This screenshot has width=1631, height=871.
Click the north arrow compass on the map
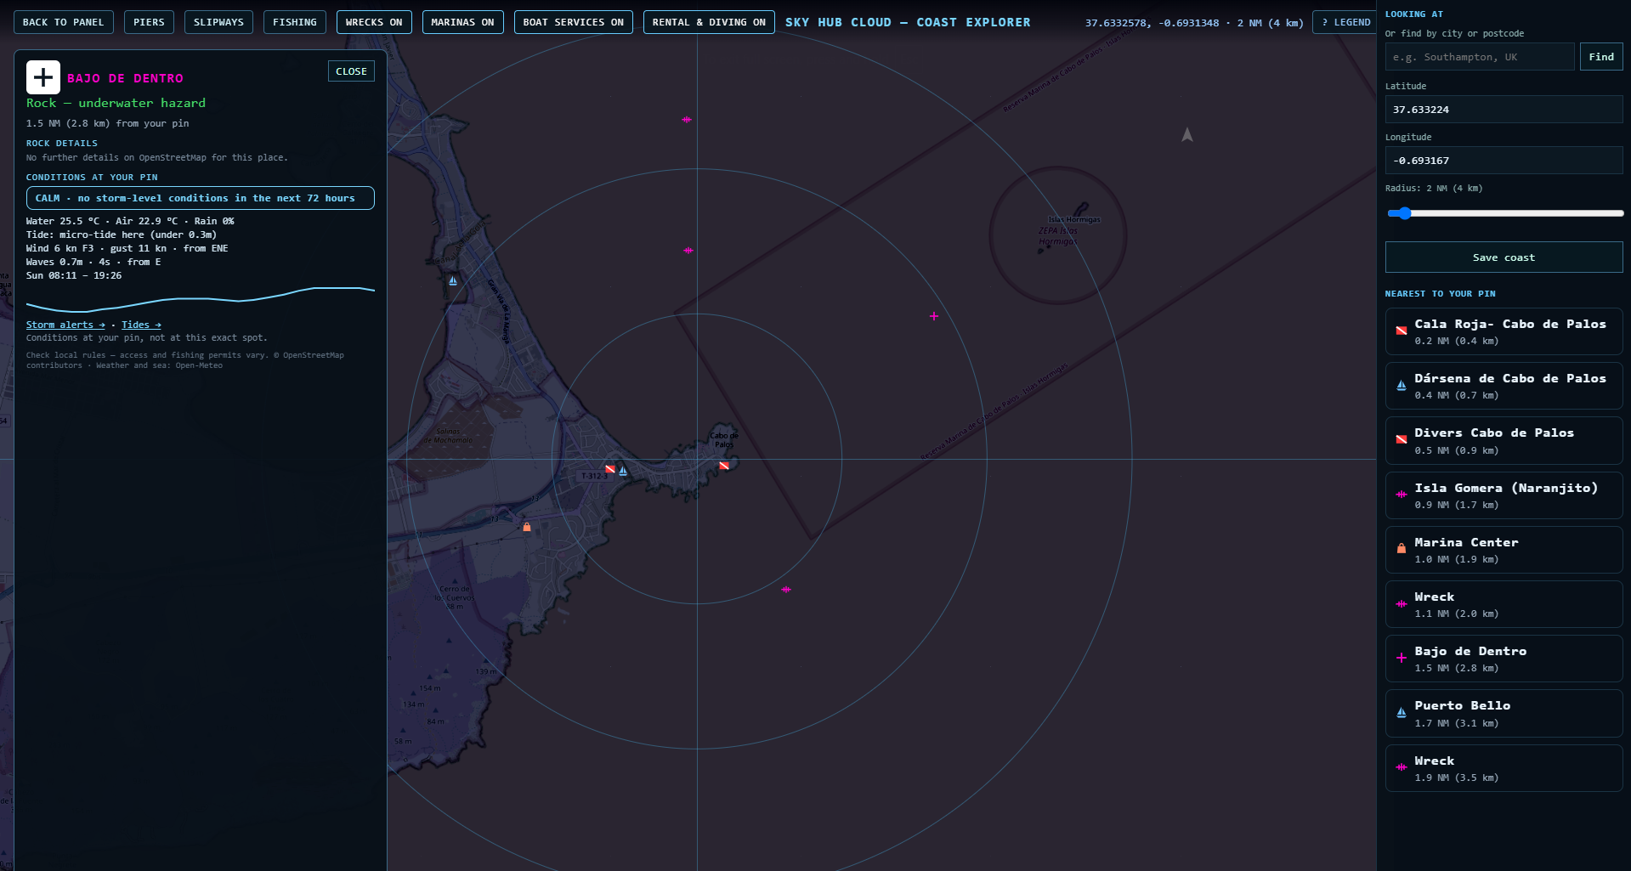[x=1187, y=135]
